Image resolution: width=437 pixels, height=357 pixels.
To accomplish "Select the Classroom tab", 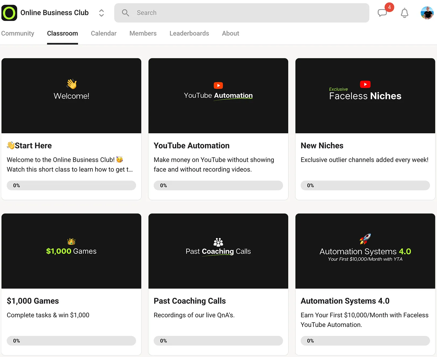I will coord(63,33).
